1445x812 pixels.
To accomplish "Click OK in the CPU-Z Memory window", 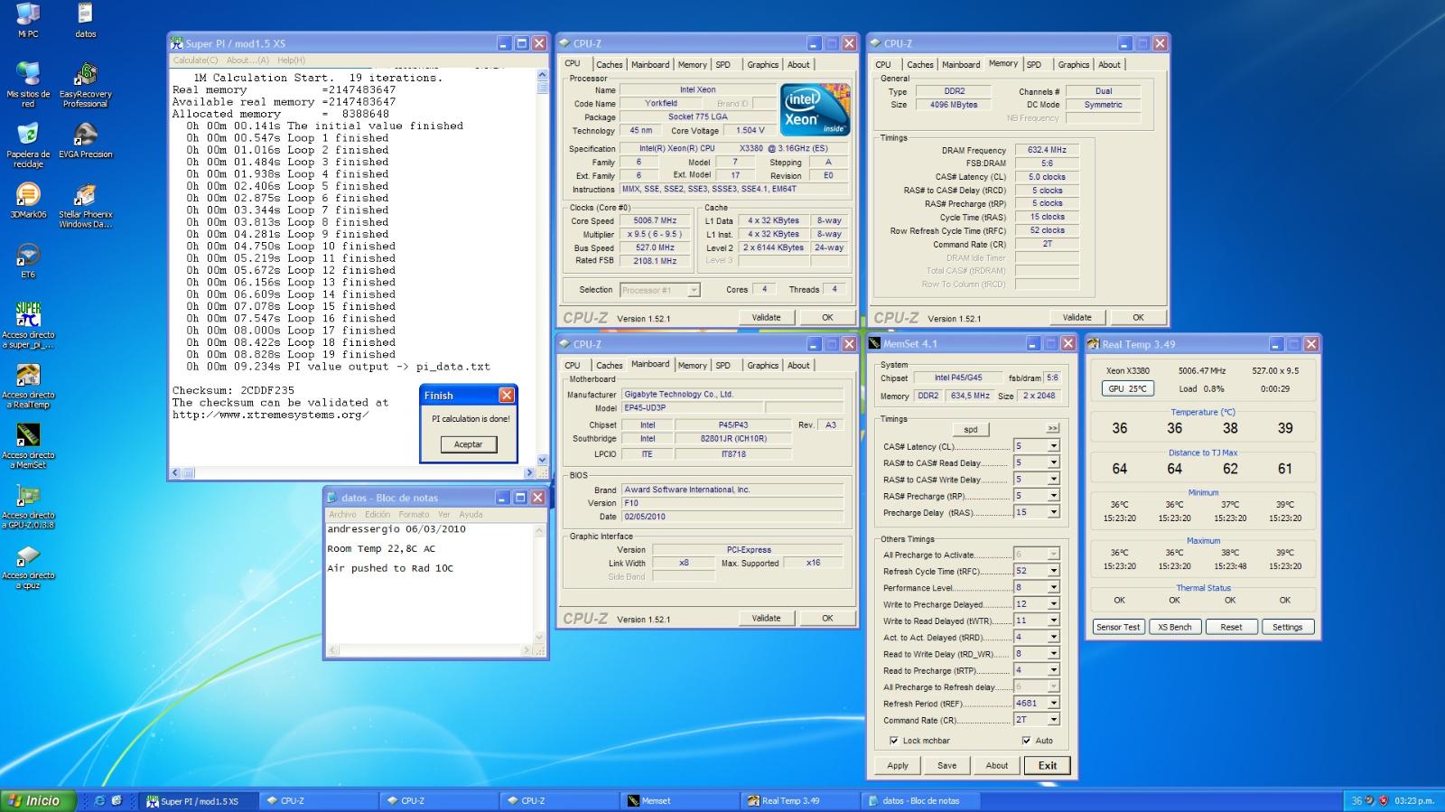I will 1138,317.
